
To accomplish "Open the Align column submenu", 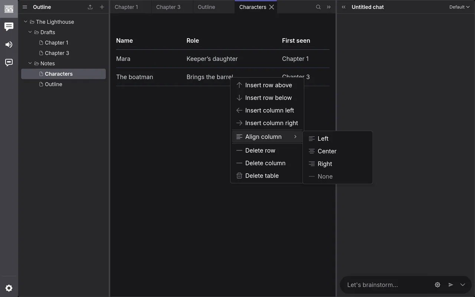I will (x=267, y=137).
